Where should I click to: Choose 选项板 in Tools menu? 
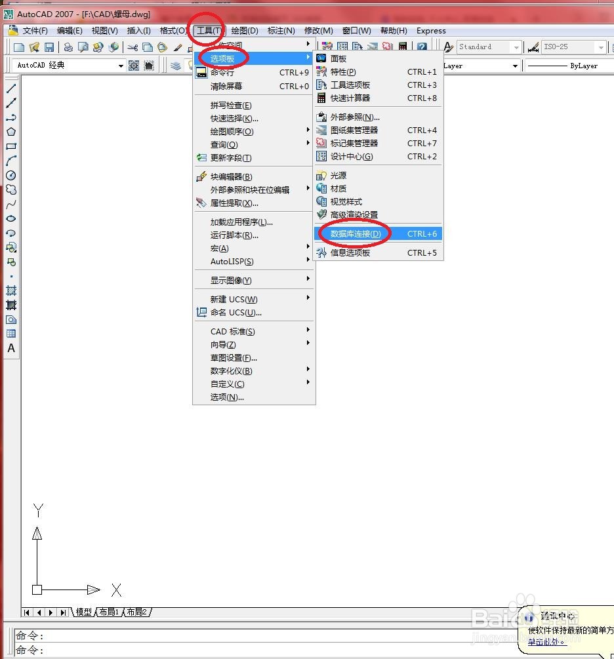tap(254, 58)
